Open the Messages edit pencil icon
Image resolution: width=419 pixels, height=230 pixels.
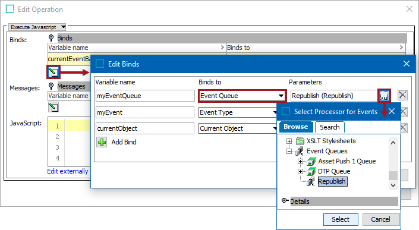[x=53, y=107]
